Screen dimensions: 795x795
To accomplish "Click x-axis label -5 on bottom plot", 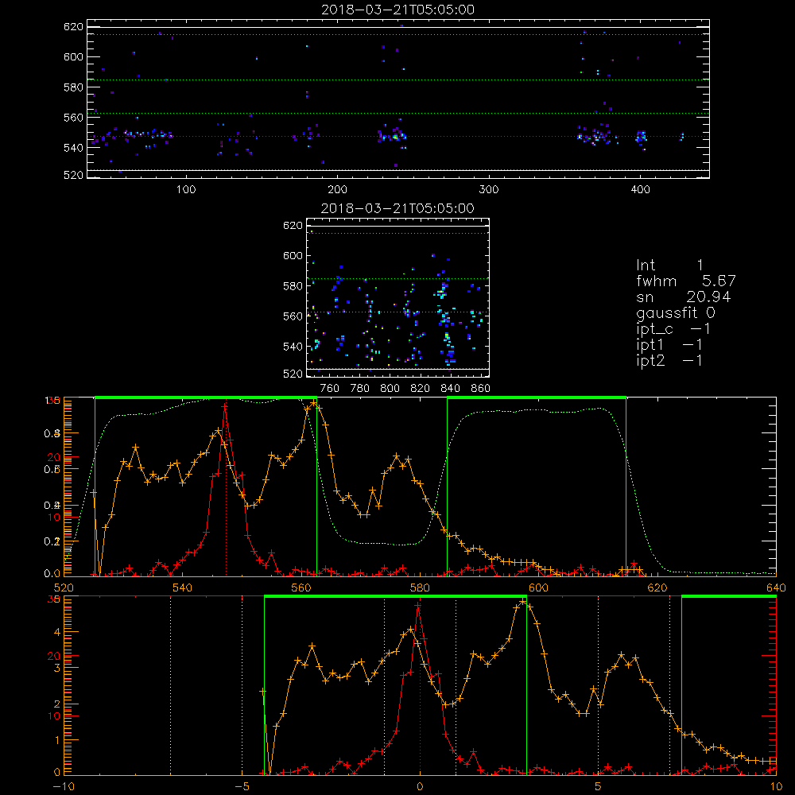I will click(242, 786).
